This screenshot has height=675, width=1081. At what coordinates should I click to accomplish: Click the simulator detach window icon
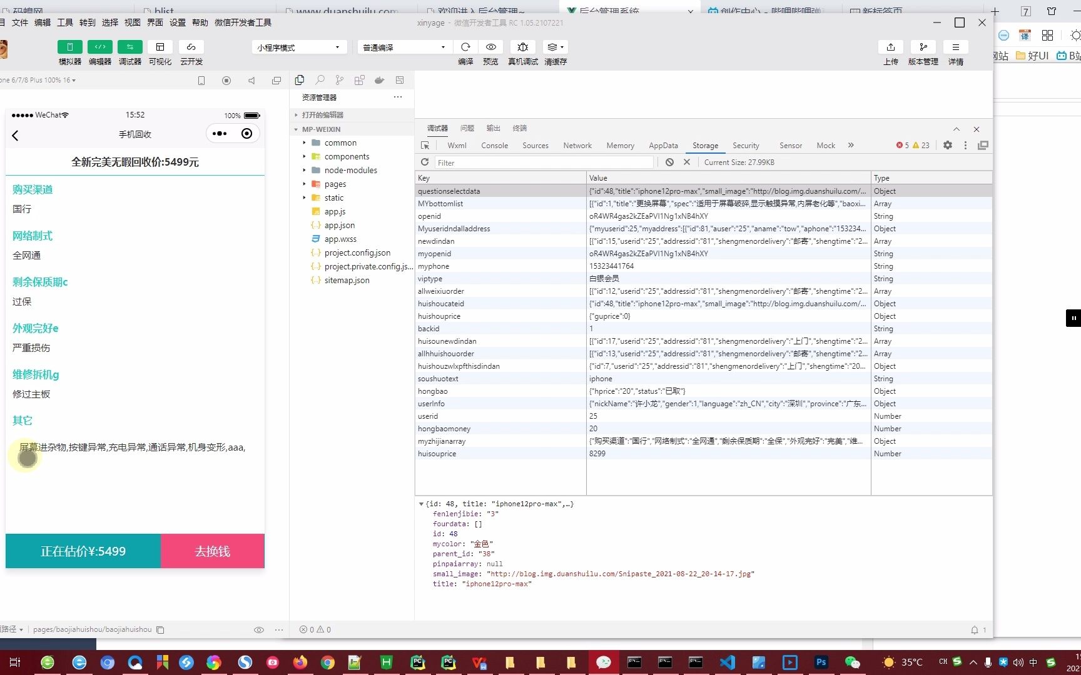tap(277, 81)
